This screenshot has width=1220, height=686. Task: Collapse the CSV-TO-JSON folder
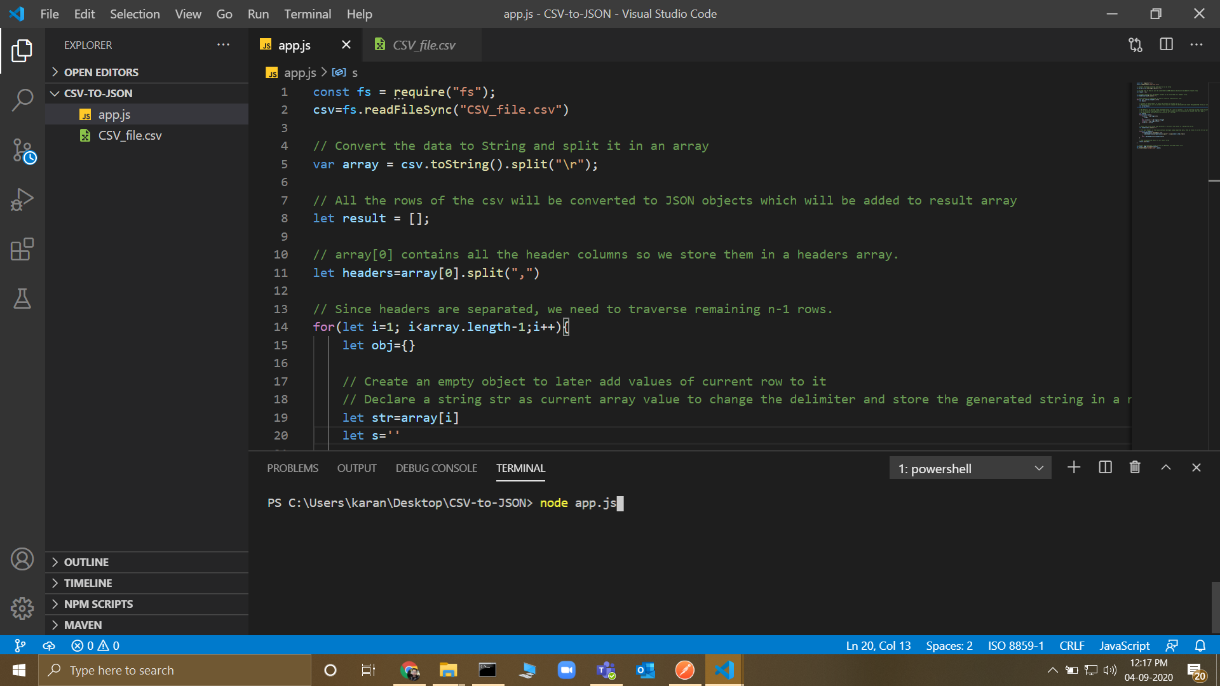98,93
